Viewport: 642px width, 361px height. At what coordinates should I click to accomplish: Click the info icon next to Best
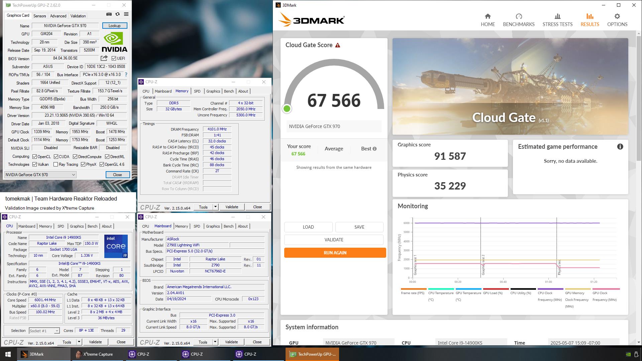point(374,149)
